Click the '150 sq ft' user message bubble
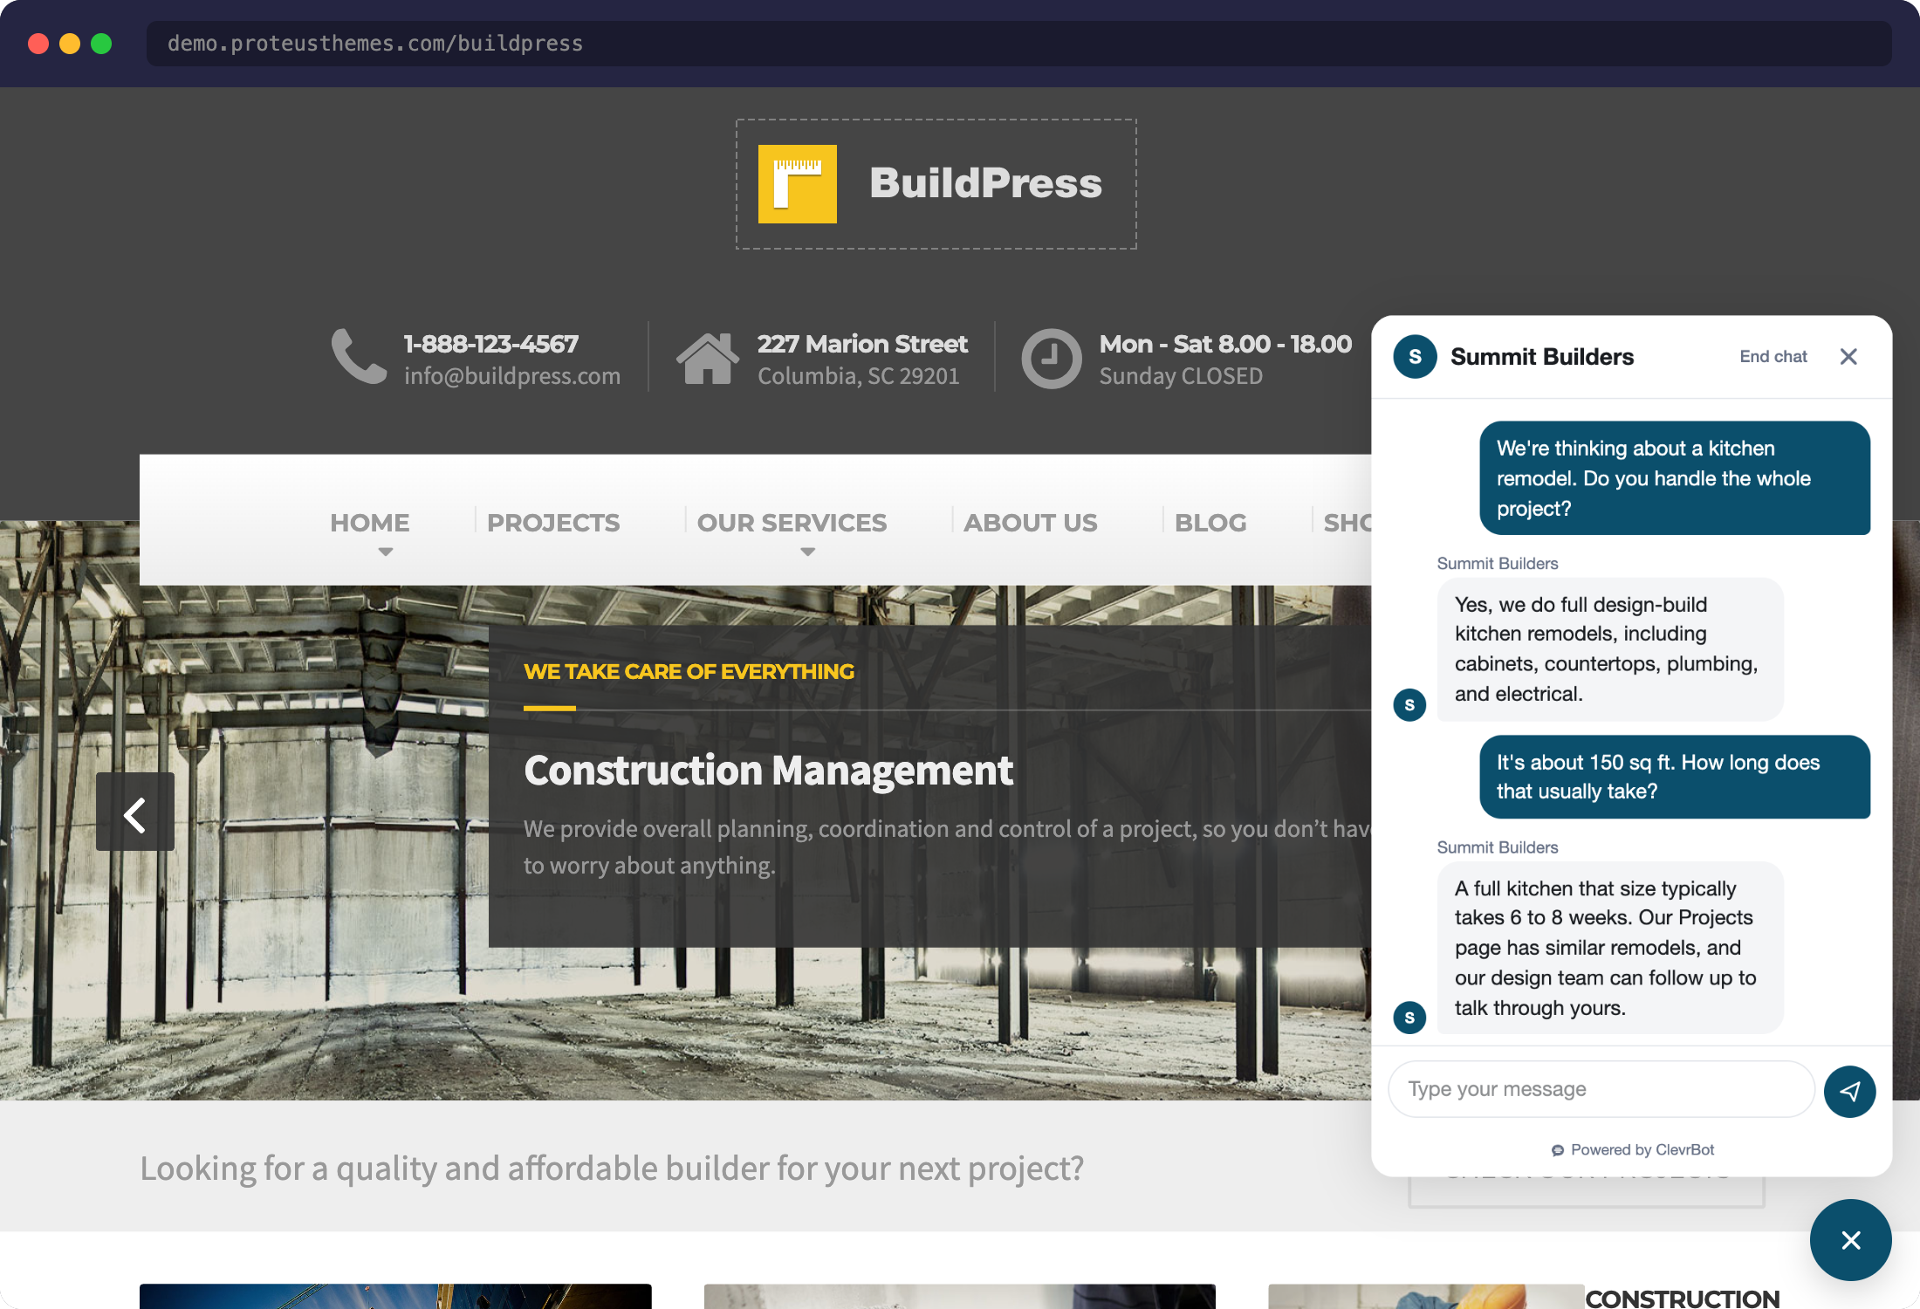Viewport: 1920px width, 1309px height. pyautogui.click(x=1675, y=777)
